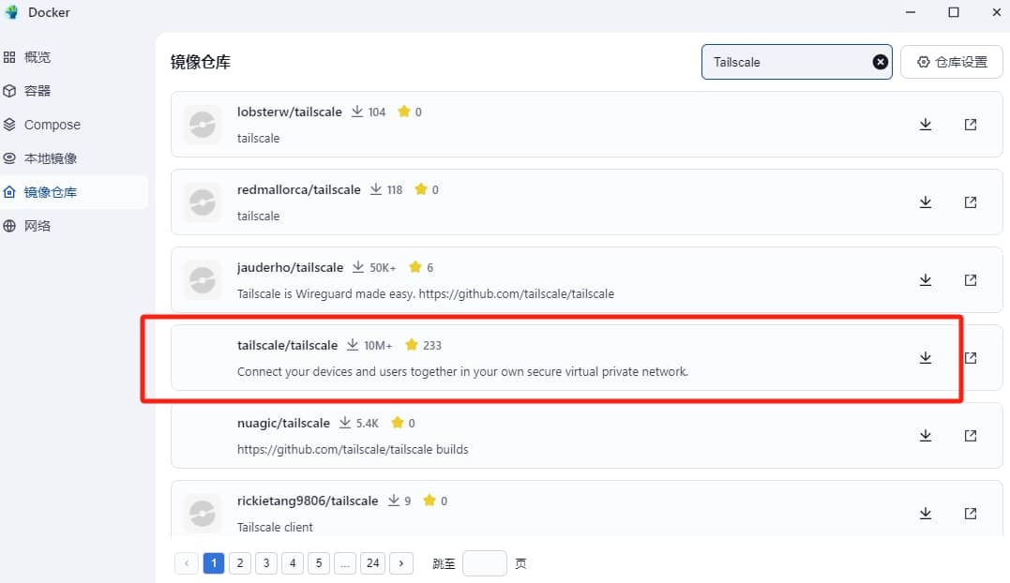The height and width of the screenshot is (583, 1010).
Task: Open redmallorca/tailscale external link icon
Action: (970, 202)
